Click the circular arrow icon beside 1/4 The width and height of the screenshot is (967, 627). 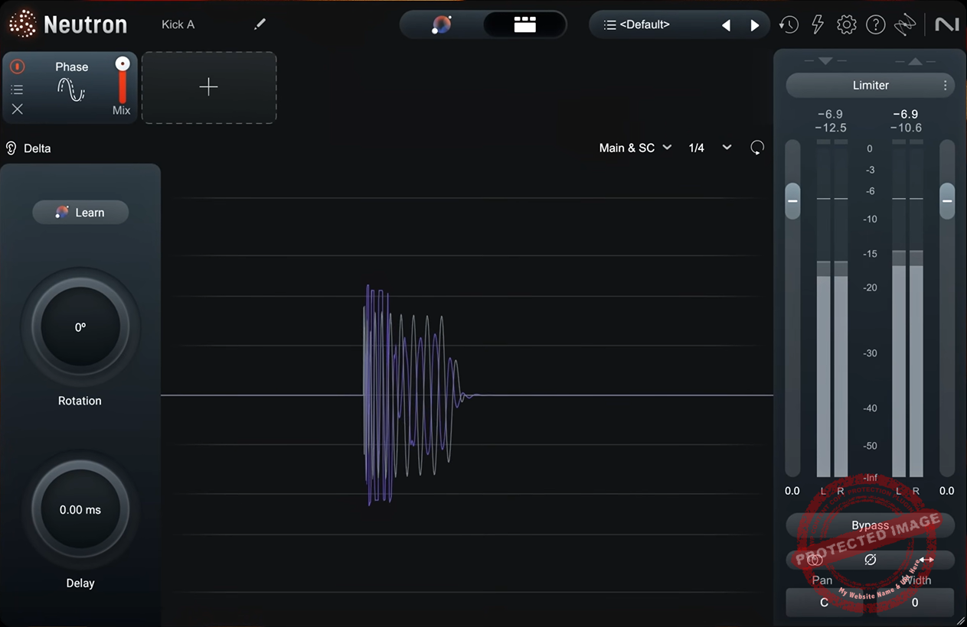click(757, 148)
